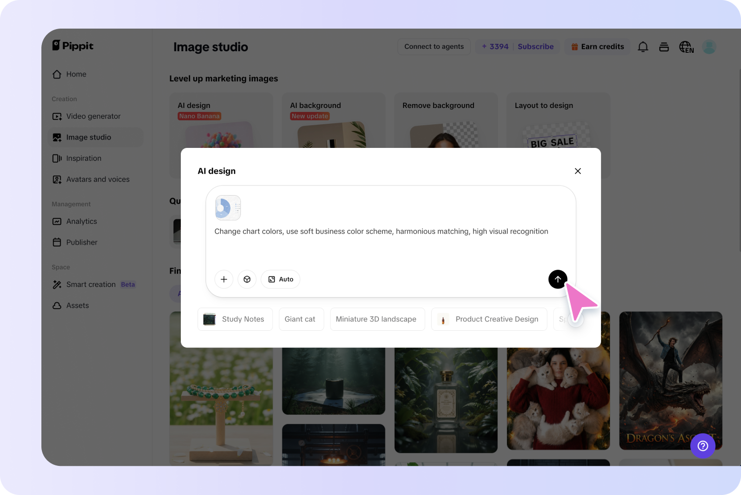Image resolution: width=741 pixels, height=495 pixels.
Task: Open the Layout to design card
Action: coord(558,121)
